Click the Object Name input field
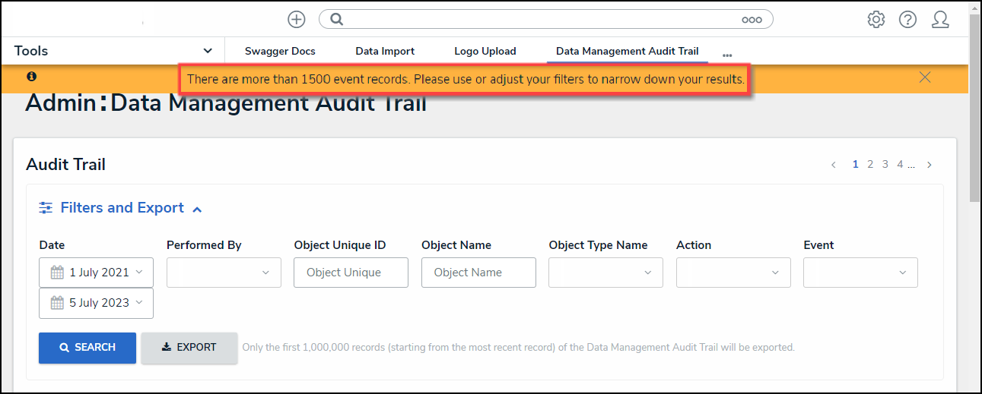 click(478, 273)
